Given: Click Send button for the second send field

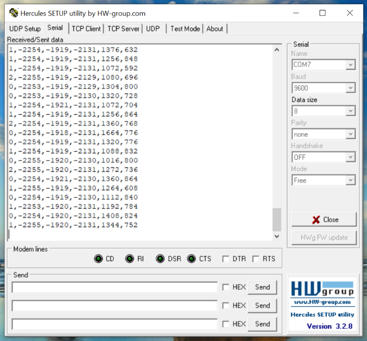Looking at the screenshot, I should tap(262, 305).
